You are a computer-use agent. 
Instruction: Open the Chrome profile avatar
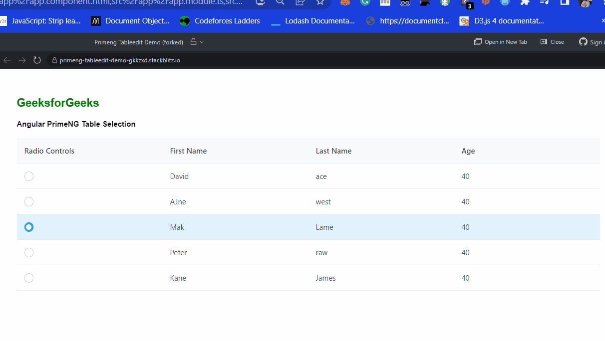pos(585,3)
